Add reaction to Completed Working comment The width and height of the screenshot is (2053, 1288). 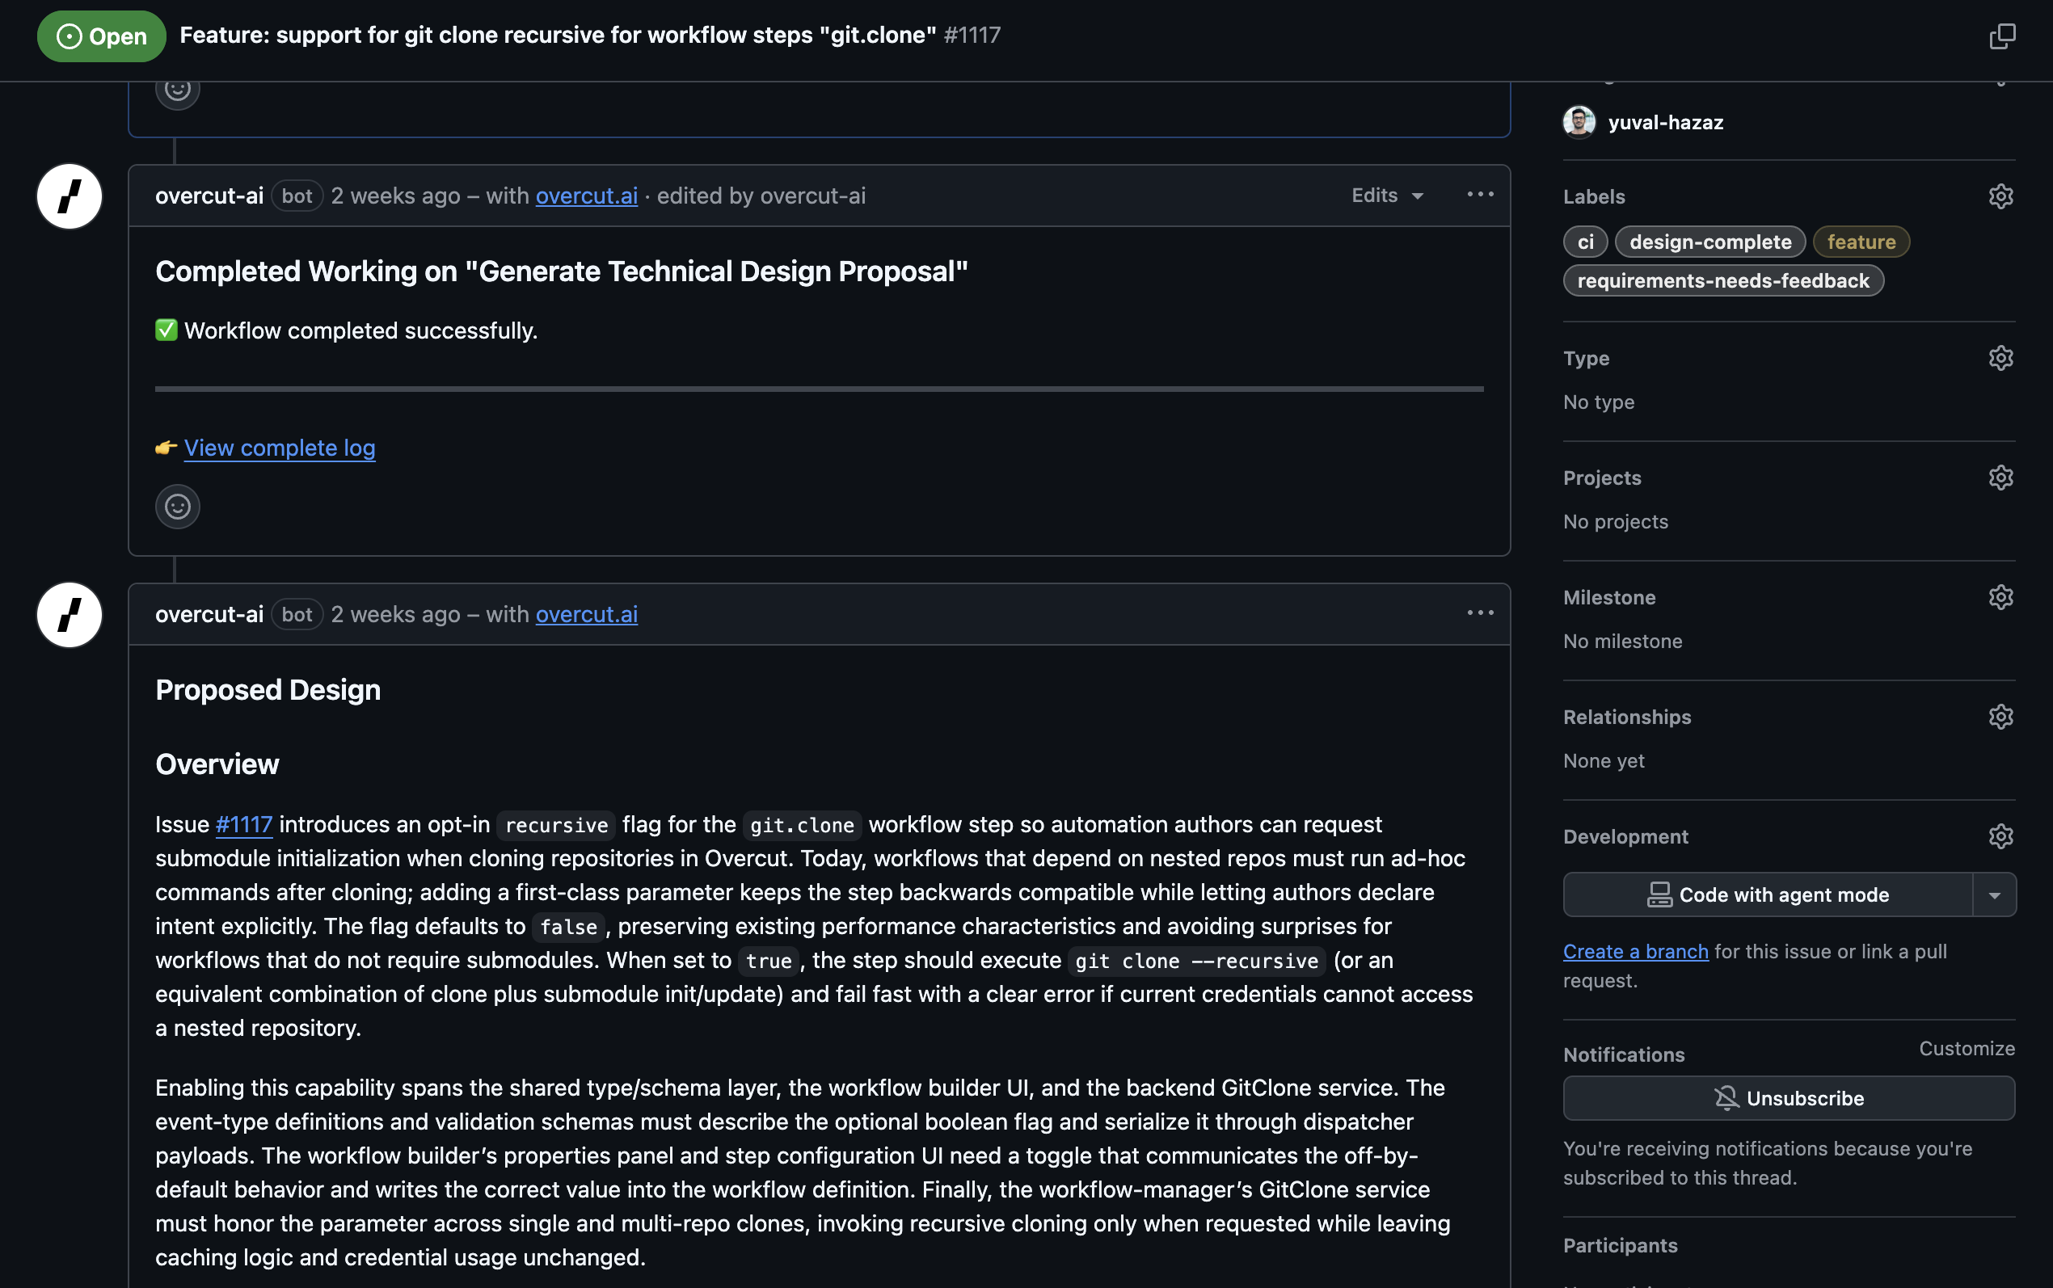pyautogui.click(x=177, y=507)
